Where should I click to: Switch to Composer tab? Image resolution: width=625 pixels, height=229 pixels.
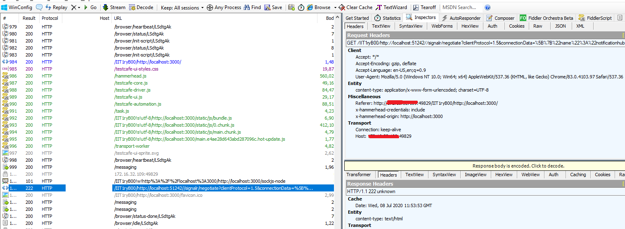click(x=500, y=18)
